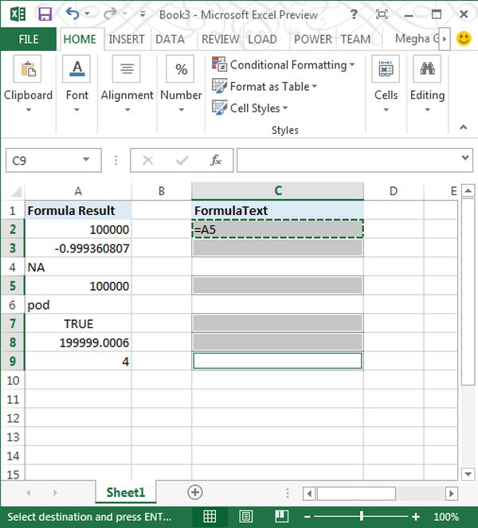This screenshot has height=528, width=478.
Task: Zoom in with the plus button
Action: click(416, 517)
